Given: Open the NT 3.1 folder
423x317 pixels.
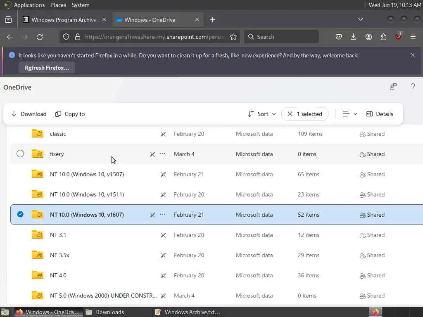Looking at the screenshot, I should 58,235.
